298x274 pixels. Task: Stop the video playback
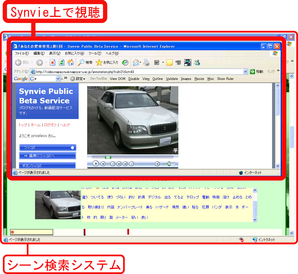[103, 164]
